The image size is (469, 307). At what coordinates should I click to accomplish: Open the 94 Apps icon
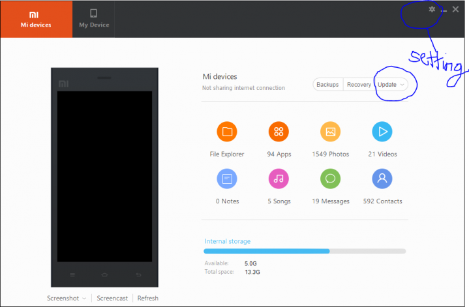[x=279, y=132]
